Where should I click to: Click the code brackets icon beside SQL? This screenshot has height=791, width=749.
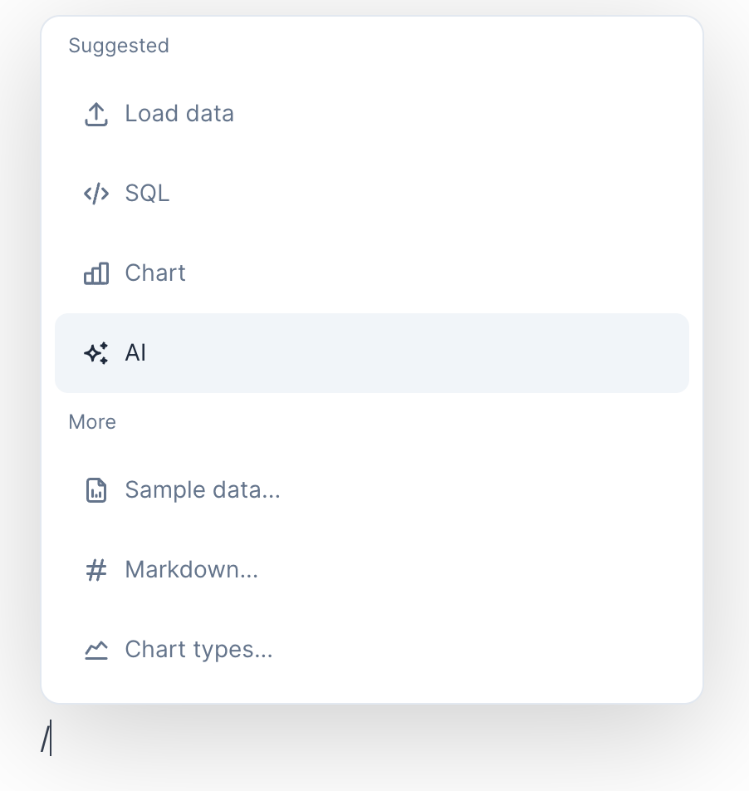(96, 194)
